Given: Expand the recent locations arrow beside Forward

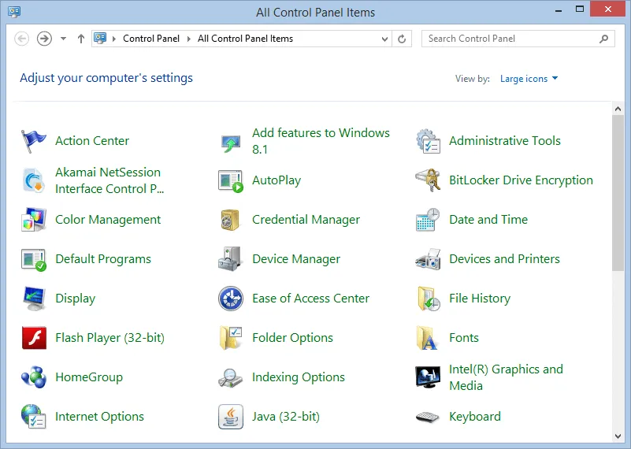Looking at the screenshot, I should 63,39.
